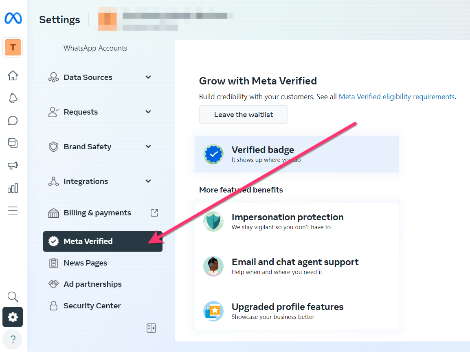Expand the Data Sources section
This screenshot has height=352, width=470.
(148, 77)
